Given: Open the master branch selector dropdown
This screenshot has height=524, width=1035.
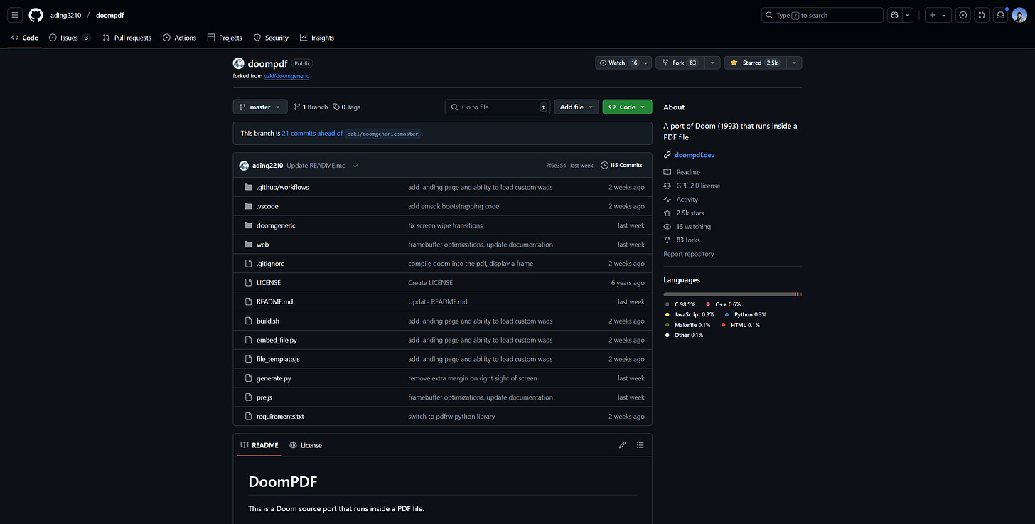Looking at the screenshot, I should point(260,107).
